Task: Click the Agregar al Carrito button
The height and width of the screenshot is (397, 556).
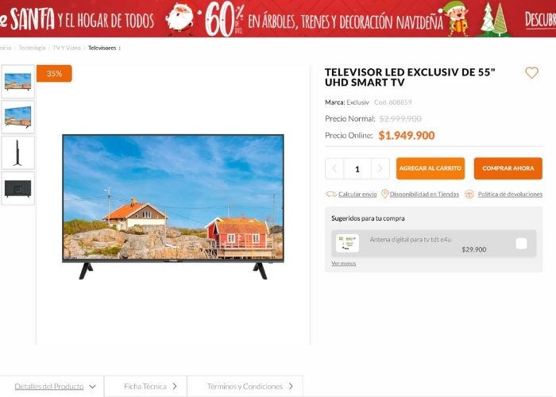Action: point(431,168)
